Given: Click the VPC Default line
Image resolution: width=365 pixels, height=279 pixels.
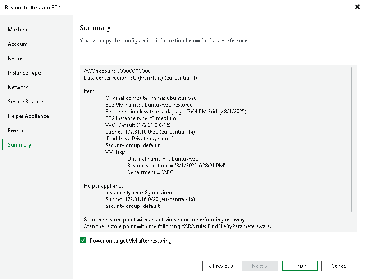Looking at the screenshot, I should pyautogui.click(x=138, y=125).
